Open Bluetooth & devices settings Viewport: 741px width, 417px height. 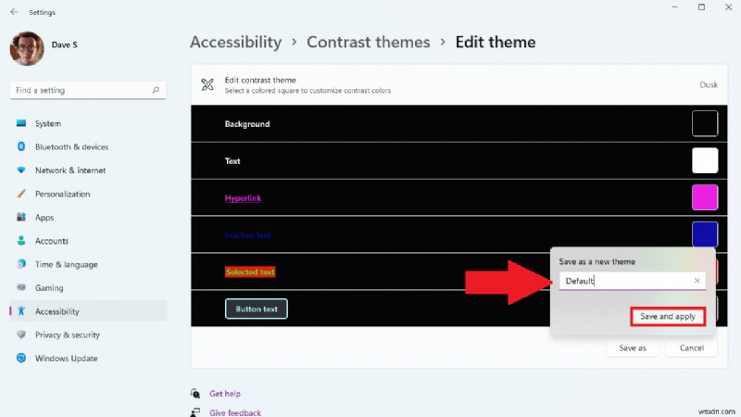71,147
